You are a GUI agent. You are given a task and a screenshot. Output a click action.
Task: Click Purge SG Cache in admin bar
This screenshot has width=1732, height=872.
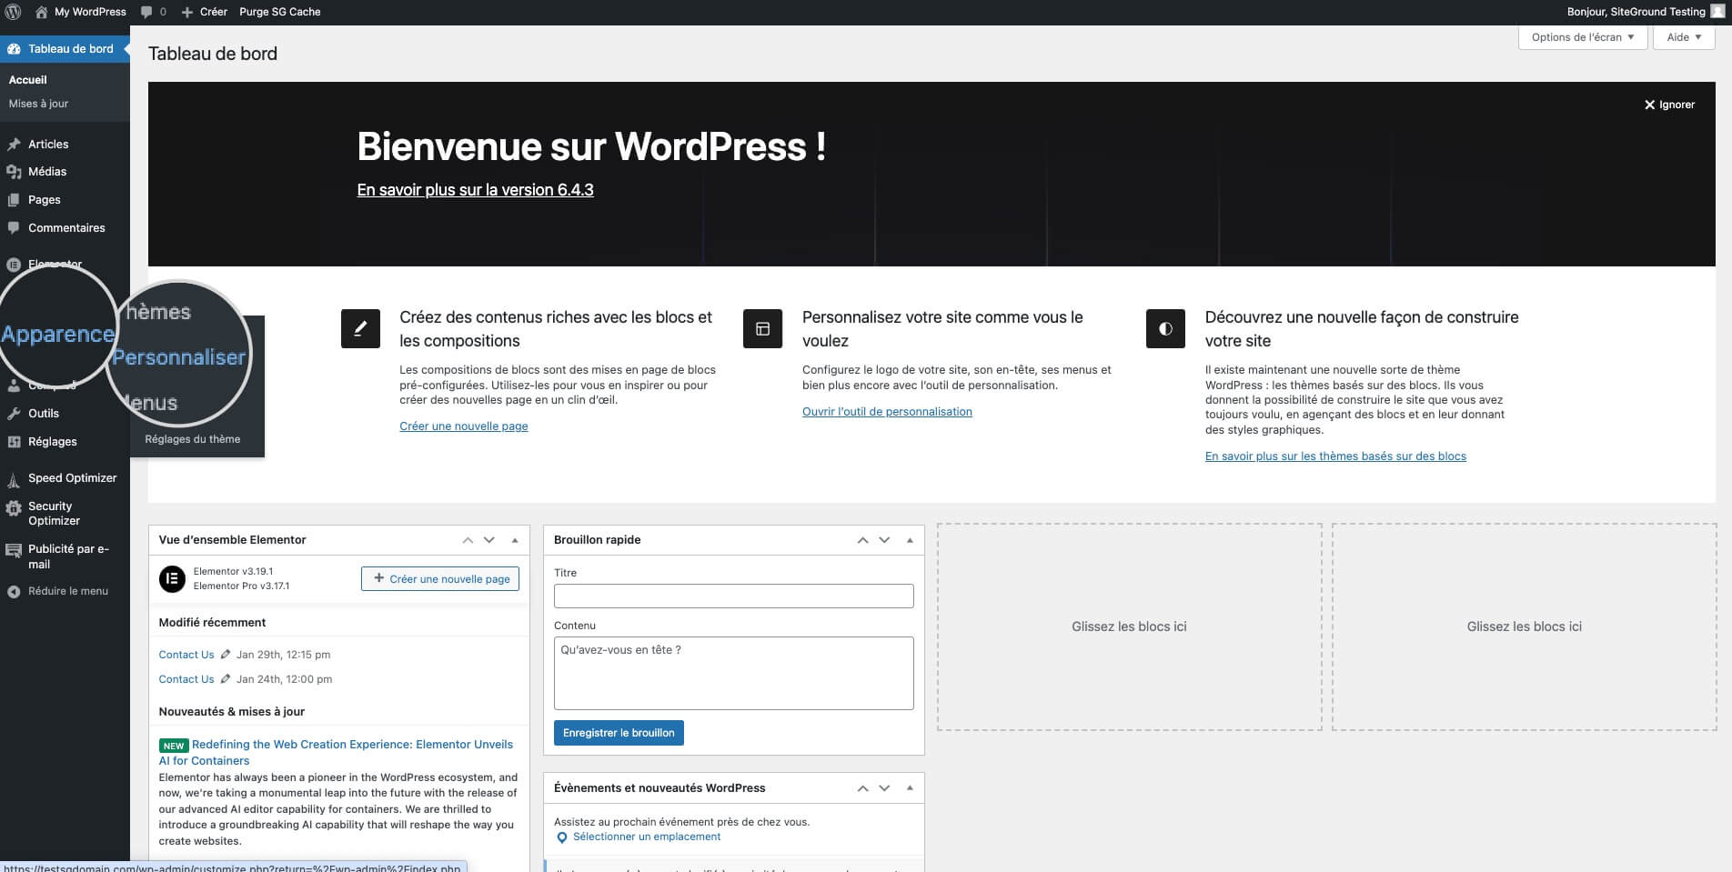(279, 12)
